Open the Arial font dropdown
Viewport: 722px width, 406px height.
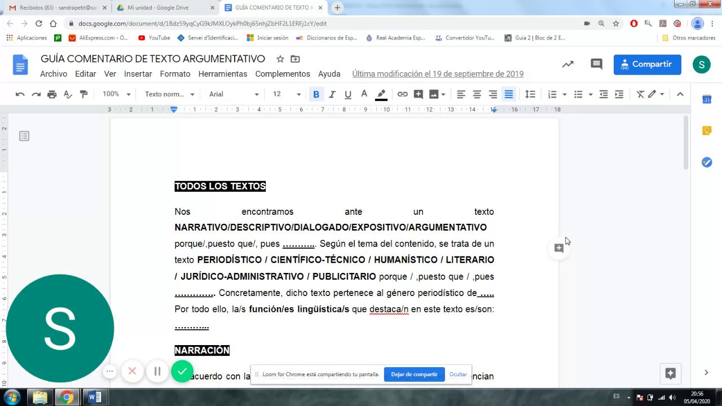[234, 94]
